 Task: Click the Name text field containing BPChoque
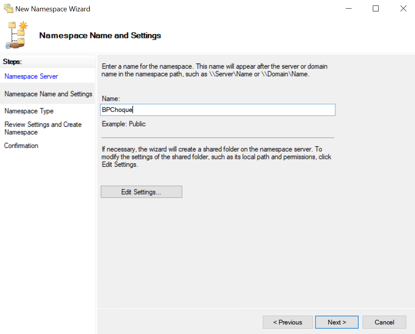(x=217, y=110)
